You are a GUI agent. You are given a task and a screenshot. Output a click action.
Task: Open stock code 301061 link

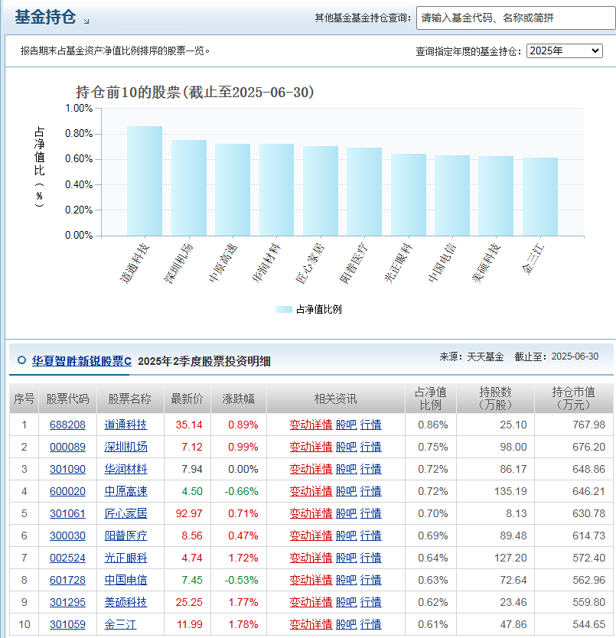tap(67, 513)
